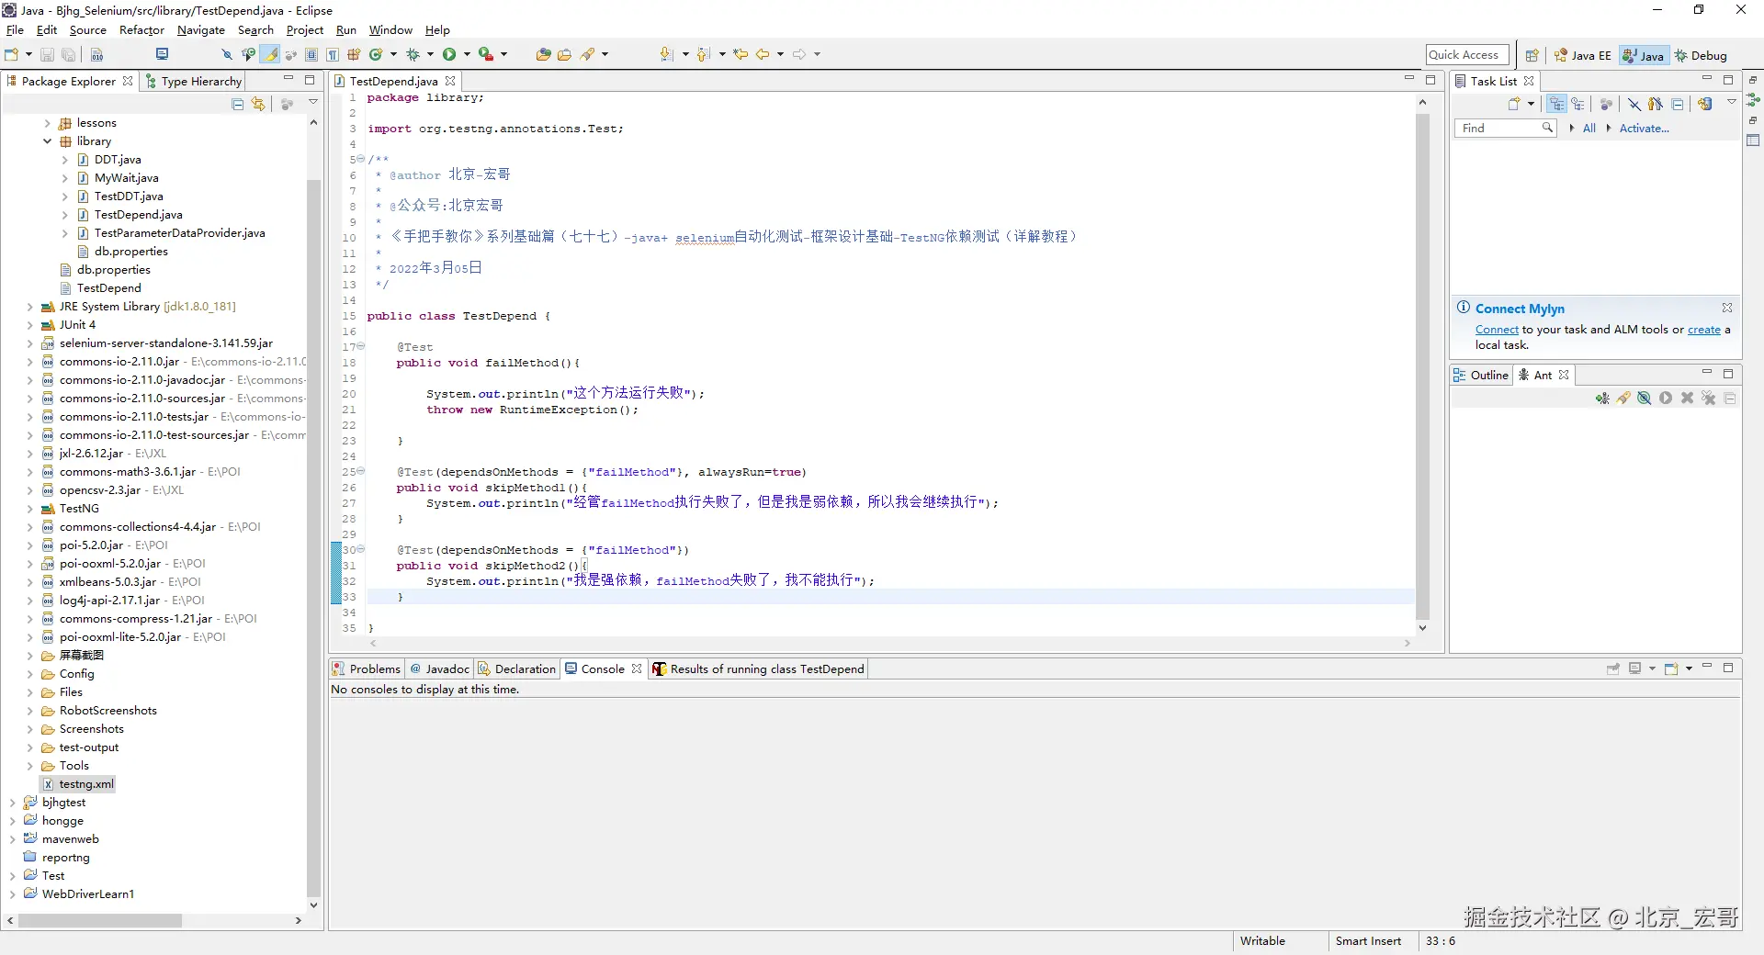The width and height of the screenshot is (1764, 955).
Task: Click the Activate... link in Task List
Action: click(1644, 129)
